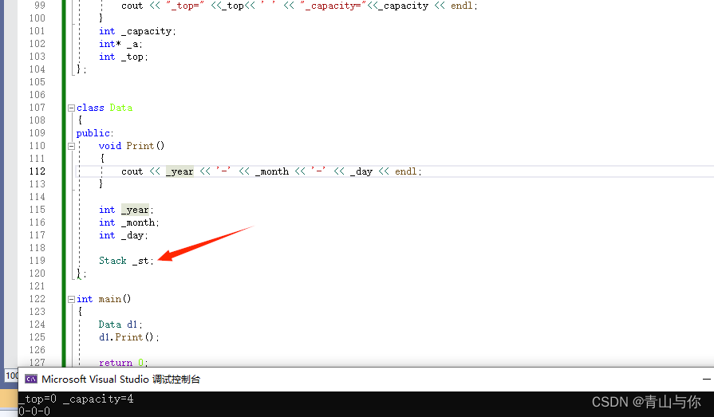Collapse the int main() function block
714x417 pixels.
click(x=71, y=299)
